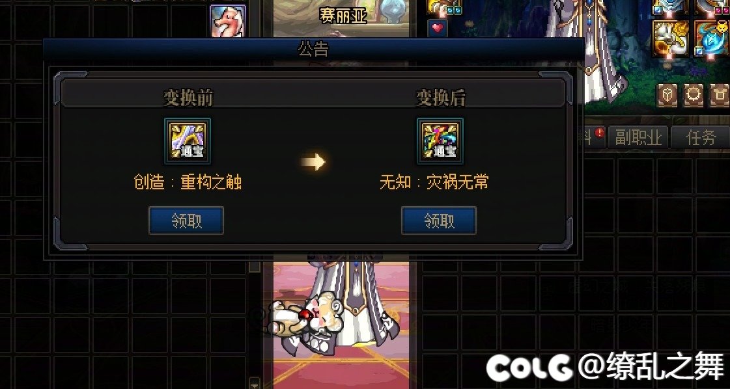Screen dimensions: 730x389
Task: Claim the 变换后 item with 领取
Action: 438,221
